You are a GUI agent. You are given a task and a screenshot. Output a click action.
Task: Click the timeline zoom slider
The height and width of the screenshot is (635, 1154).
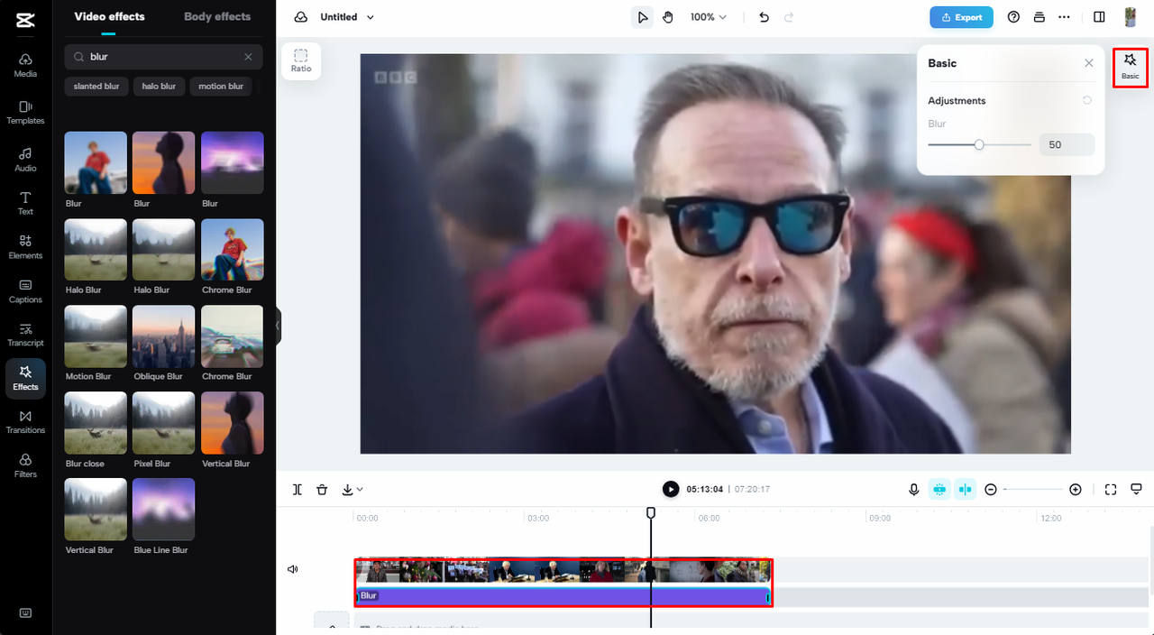pos(1033,489)
